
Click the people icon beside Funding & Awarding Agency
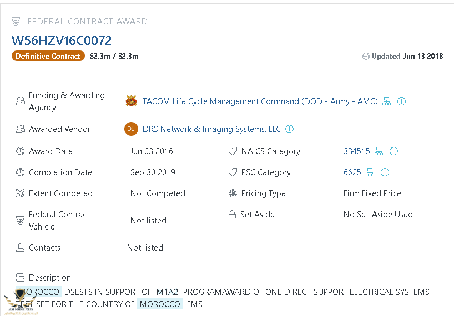21,101
